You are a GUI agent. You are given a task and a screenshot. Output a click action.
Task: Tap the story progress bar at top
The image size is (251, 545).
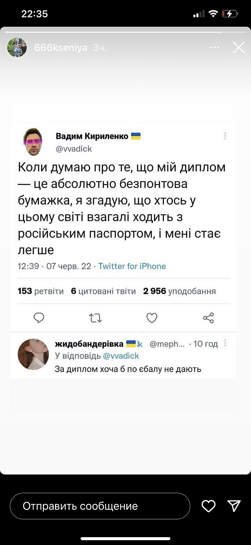(125, 32)
